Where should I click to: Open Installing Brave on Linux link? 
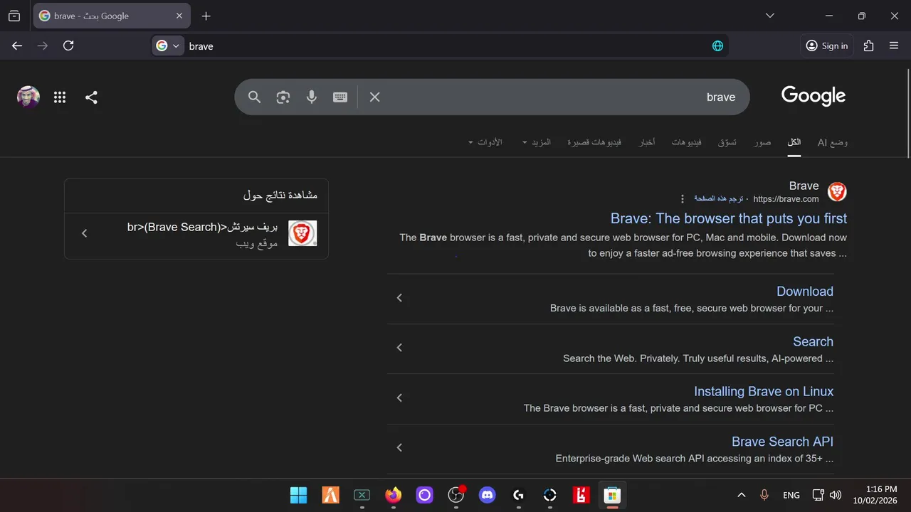764,392
